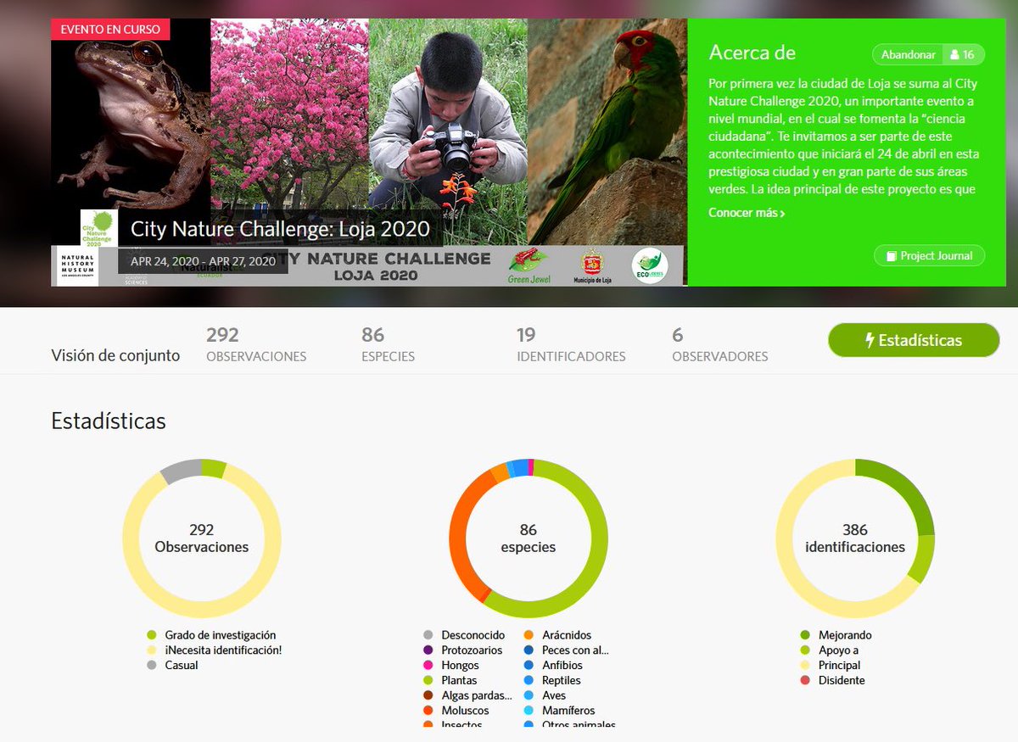Click the Arácnidos legend dot

(x=529, y=635)
